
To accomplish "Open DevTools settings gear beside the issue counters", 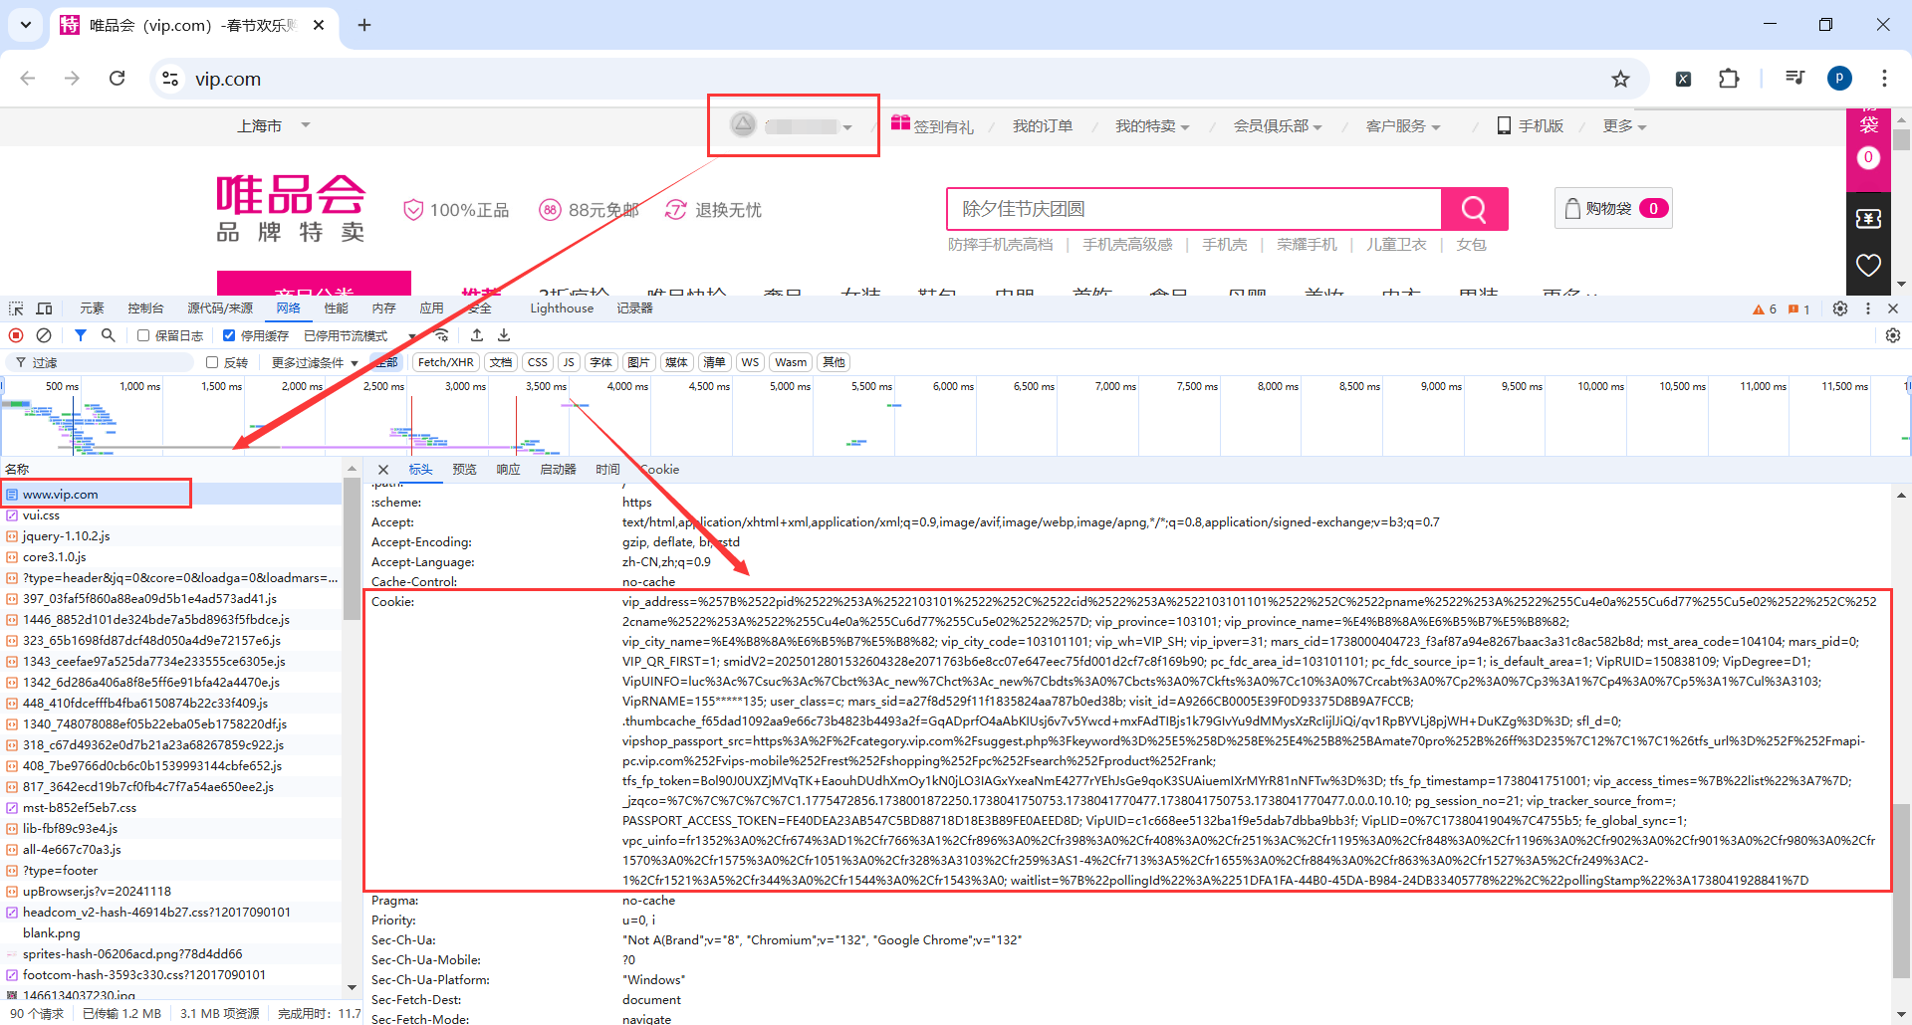I will pyautogui.click(x=1840, y=308).
